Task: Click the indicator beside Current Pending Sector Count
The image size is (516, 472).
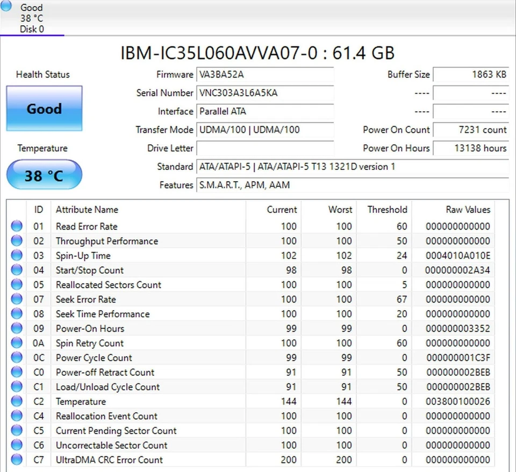Action: point(16,431)
